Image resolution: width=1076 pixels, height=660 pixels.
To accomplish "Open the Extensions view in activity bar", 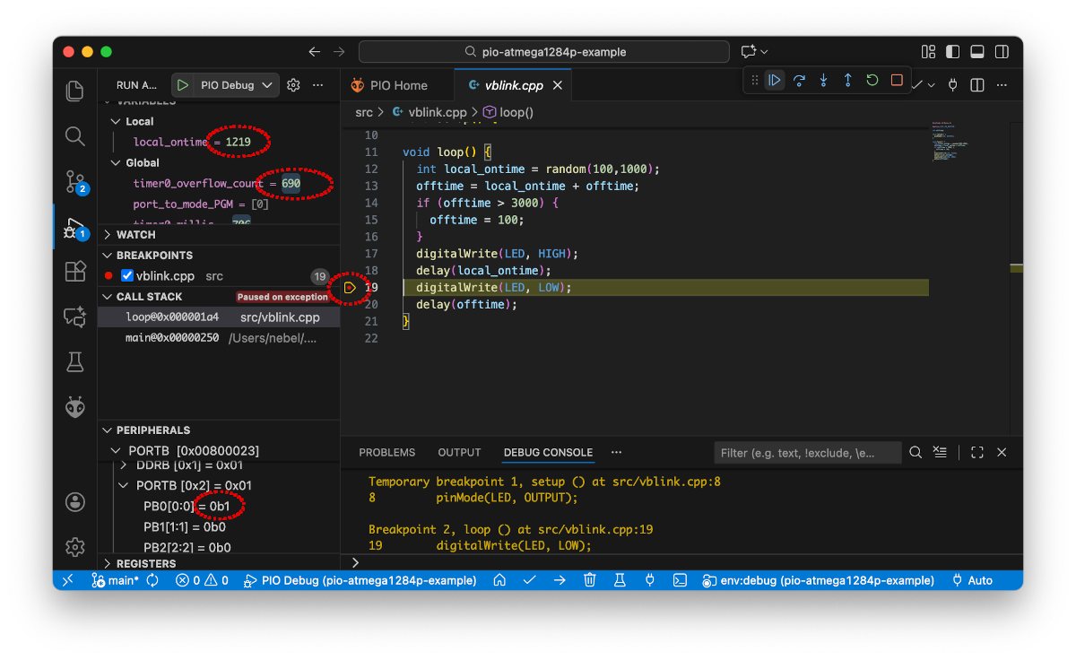I will click(x=75, y=272).
